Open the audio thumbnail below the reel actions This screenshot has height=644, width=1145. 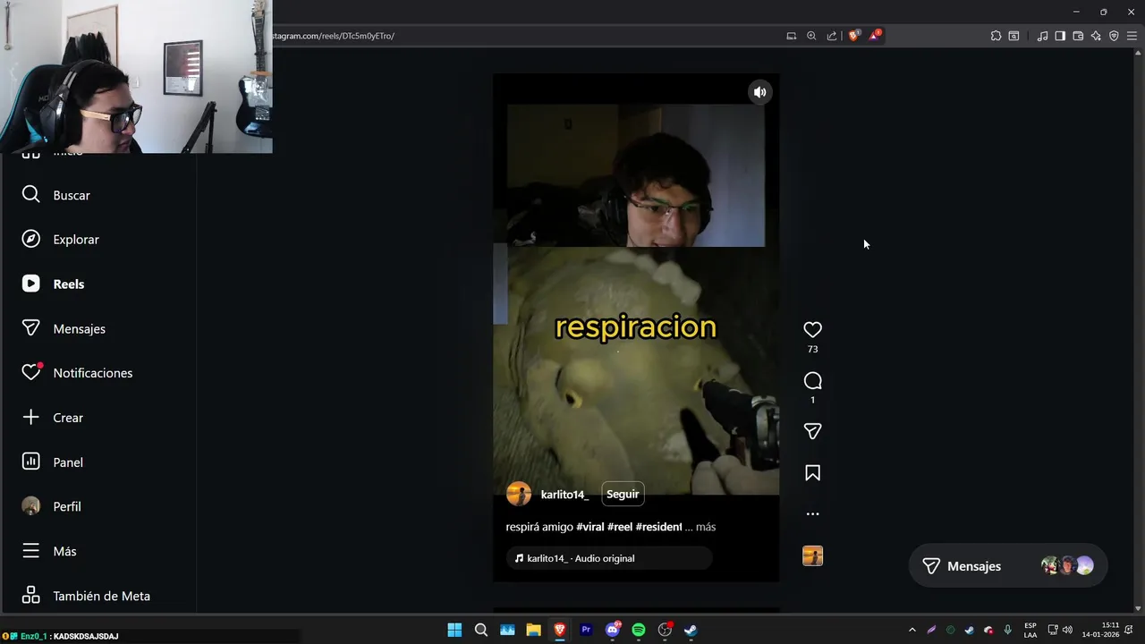(812, 555)
